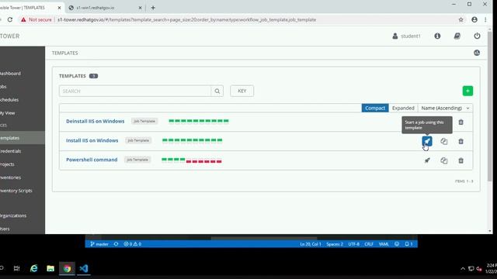Click the KEY search help button
Viewport: 497px width, 279px height.
point(242,91)
